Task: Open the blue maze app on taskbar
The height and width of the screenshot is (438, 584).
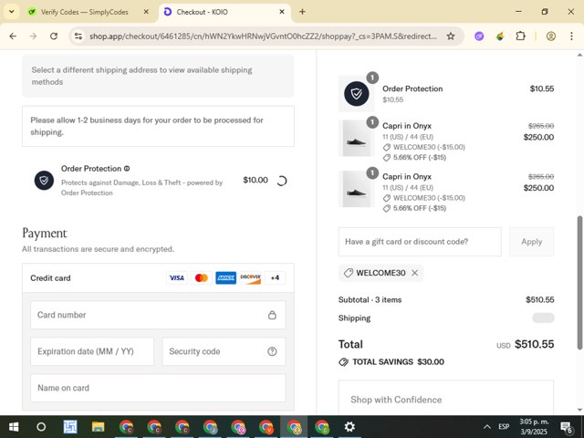Action: click(70, 427)
